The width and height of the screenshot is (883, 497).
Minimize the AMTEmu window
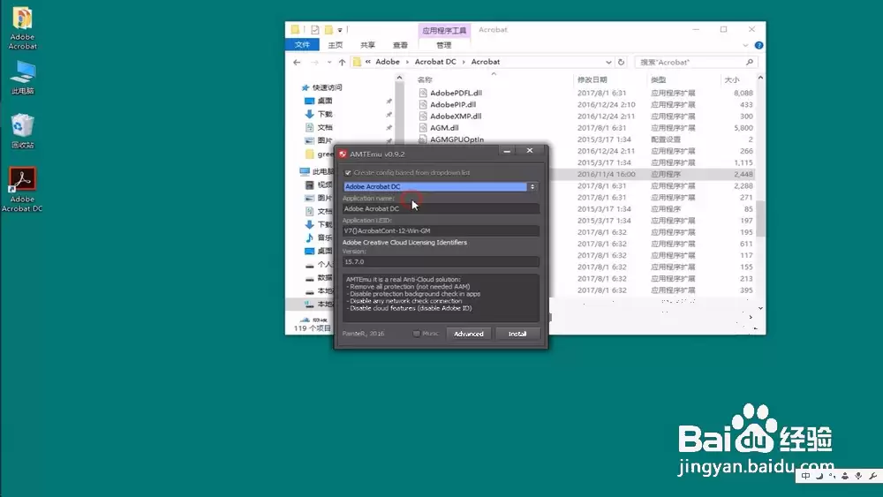pos(507,151)
